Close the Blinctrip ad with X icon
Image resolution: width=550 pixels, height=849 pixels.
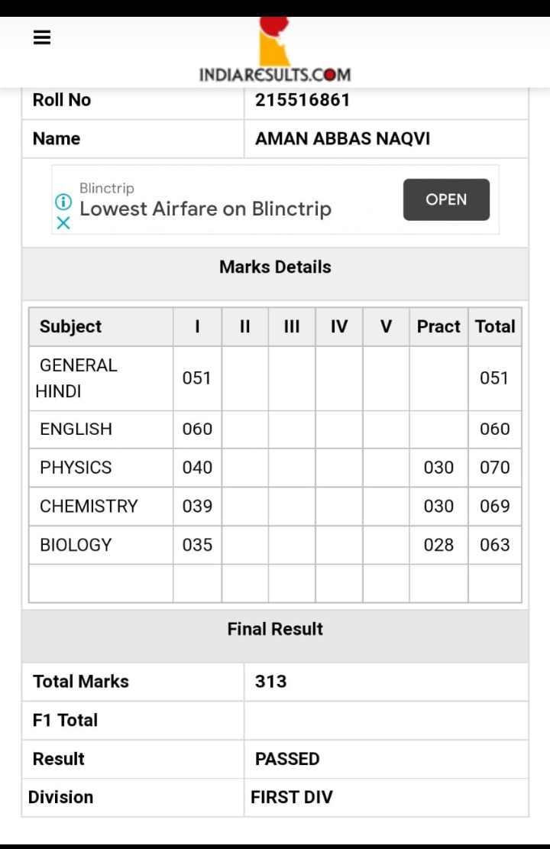63,222
